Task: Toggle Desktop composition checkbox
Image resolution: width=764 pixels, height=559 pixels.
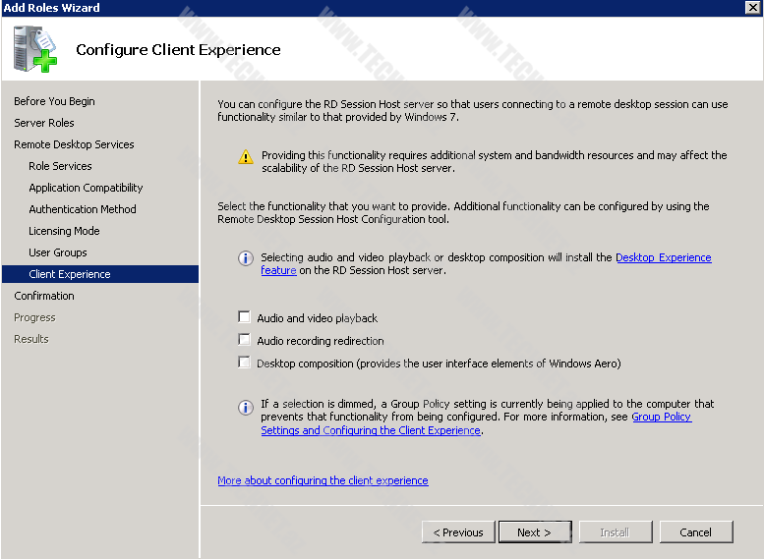Action: [245, 363]
